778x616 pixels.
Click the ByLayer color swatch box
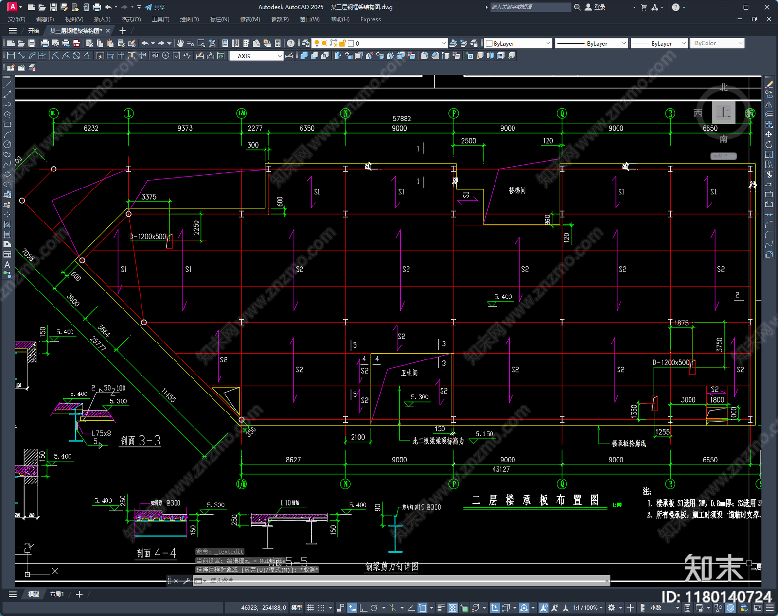coord(489,43)
